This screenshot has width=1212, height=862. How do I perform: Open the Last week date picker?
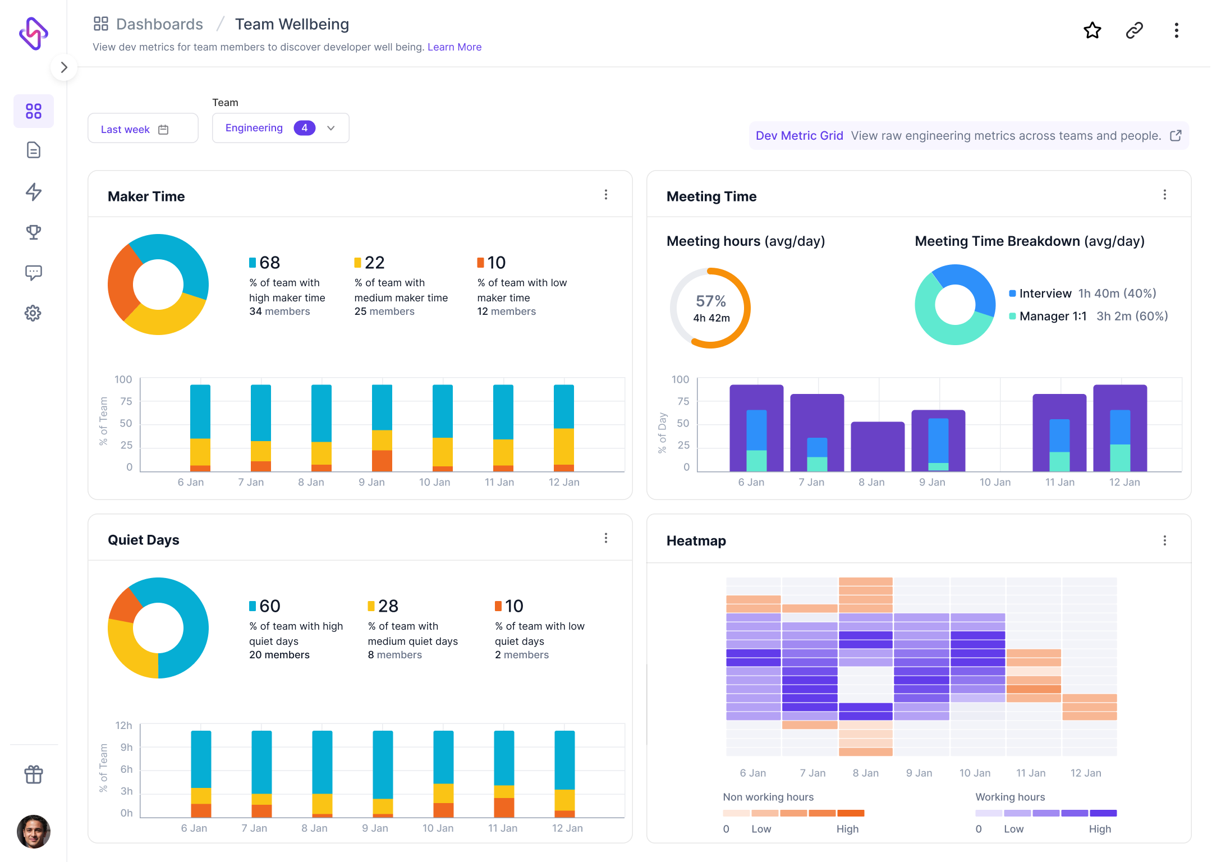click(x=143, y=129)
